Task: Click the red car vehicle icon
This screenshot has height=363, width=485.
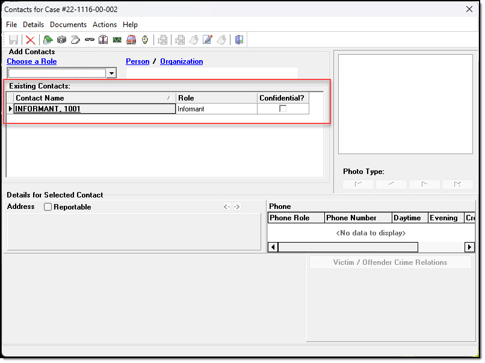Action: pos(131,40)
